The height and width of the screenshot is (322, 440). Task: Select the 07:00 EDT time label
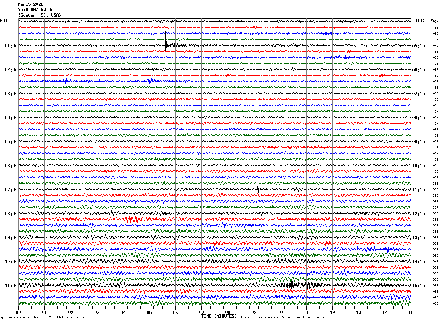coord(11,190)
